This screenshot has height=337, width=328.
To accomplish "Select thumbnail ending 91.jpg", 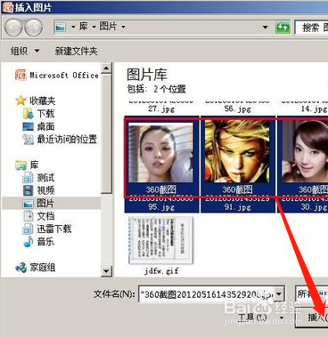I will coord(237,164).
